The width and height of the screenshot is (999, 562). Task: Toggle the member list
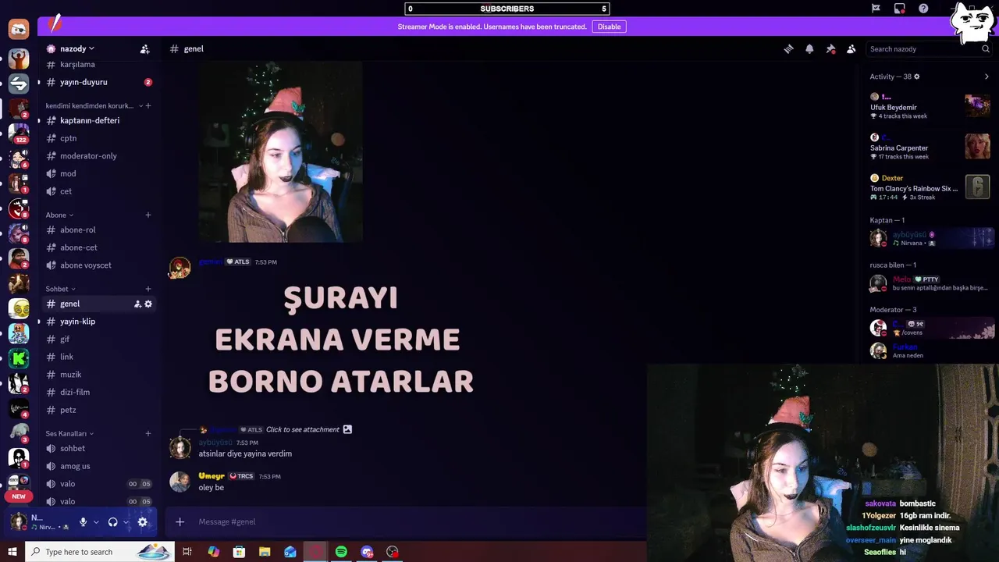(x=851, y=48)
